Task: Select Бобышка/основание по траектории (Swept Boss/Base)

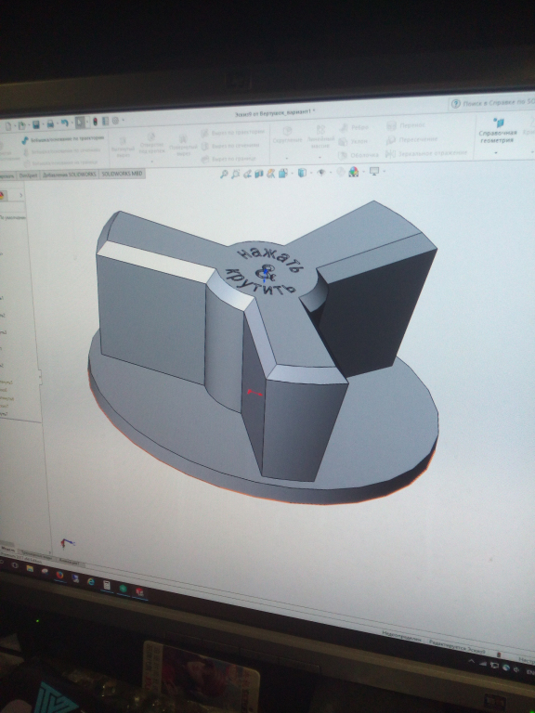Action: 63,138
